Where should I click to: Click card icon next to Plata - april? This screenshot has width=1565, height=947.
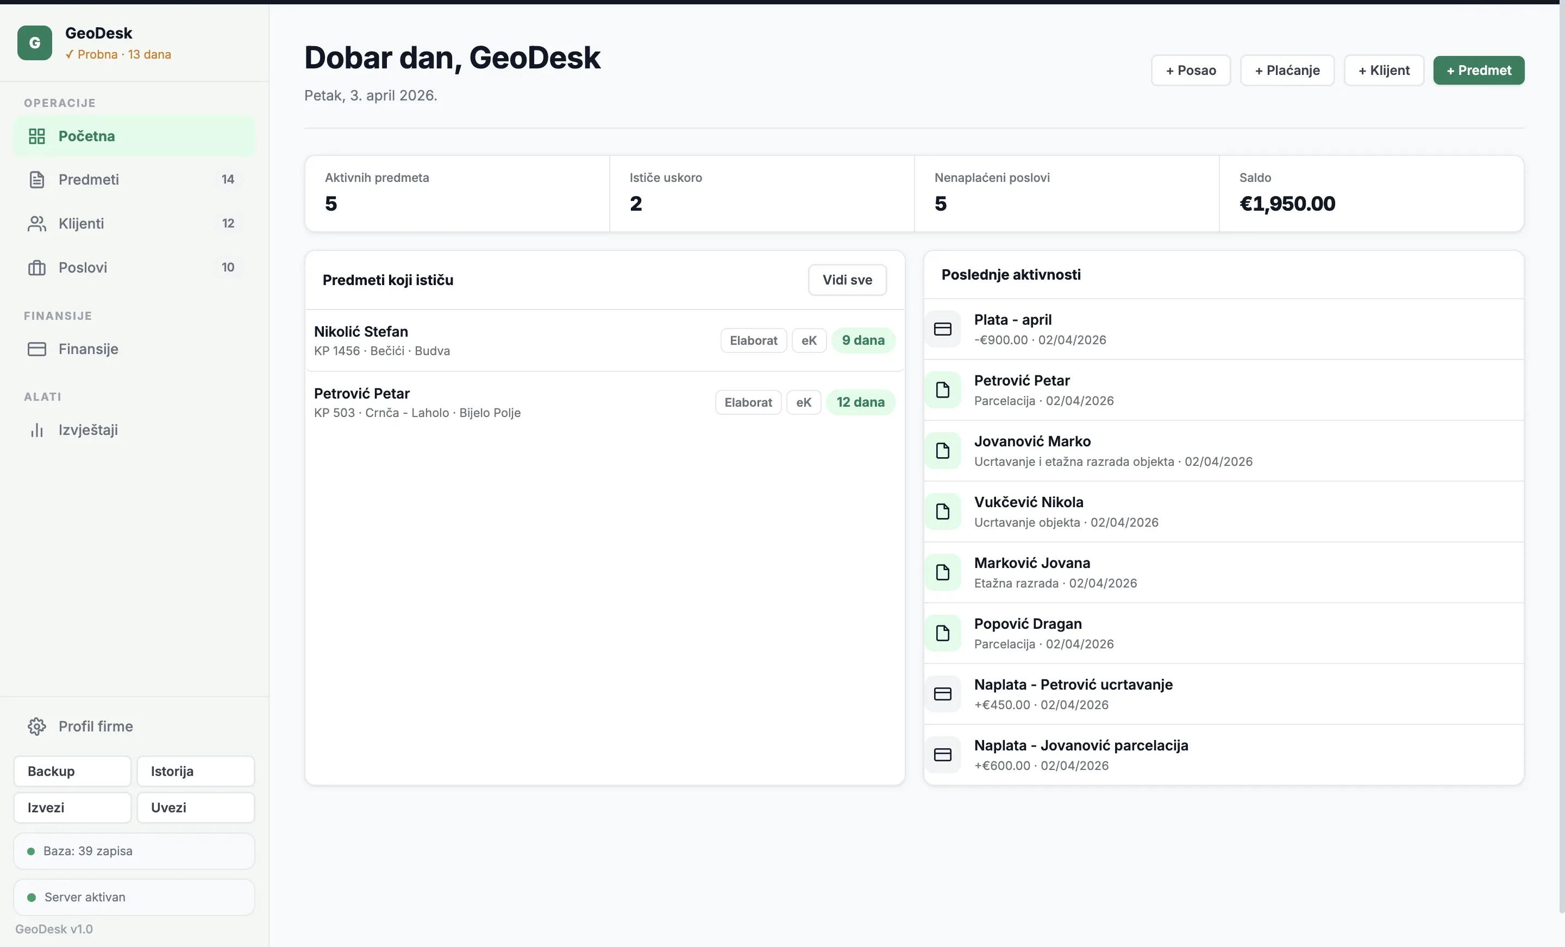(x=943, y=329)
